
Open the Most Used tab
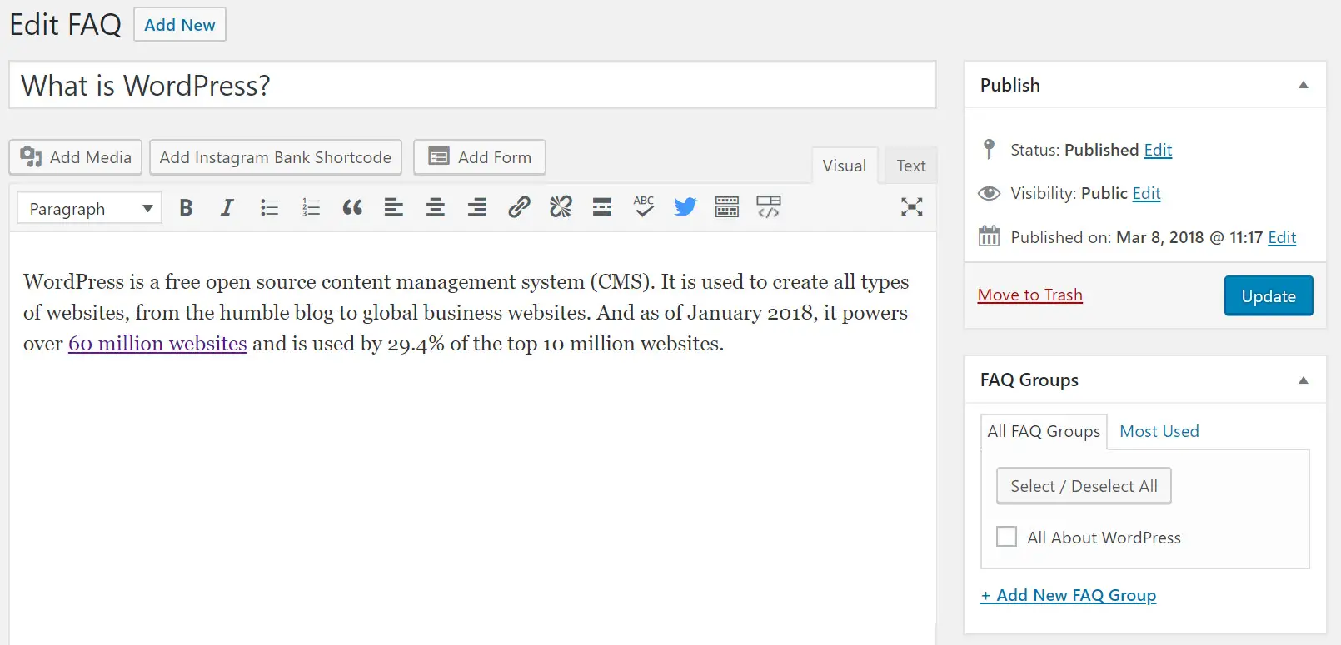point(1159,431)
